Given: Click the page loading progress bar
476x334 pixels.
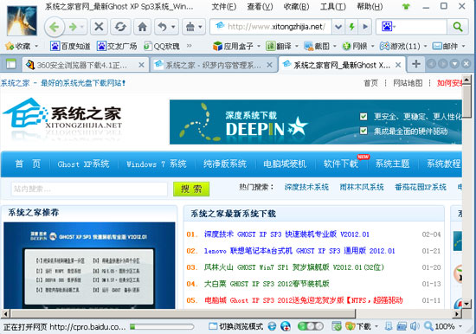Looking at the screenshot, I should click(162, 327).
